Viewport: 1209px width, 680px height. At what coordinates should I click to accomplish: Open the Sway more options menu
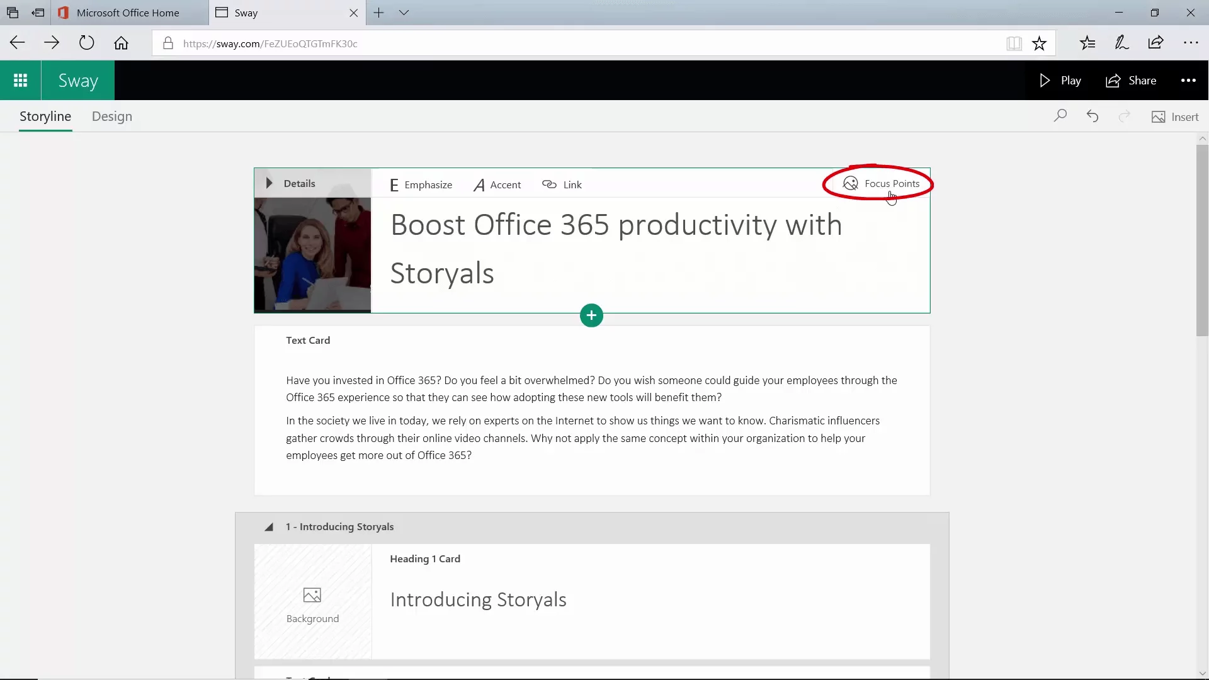tap(1188, 81)
